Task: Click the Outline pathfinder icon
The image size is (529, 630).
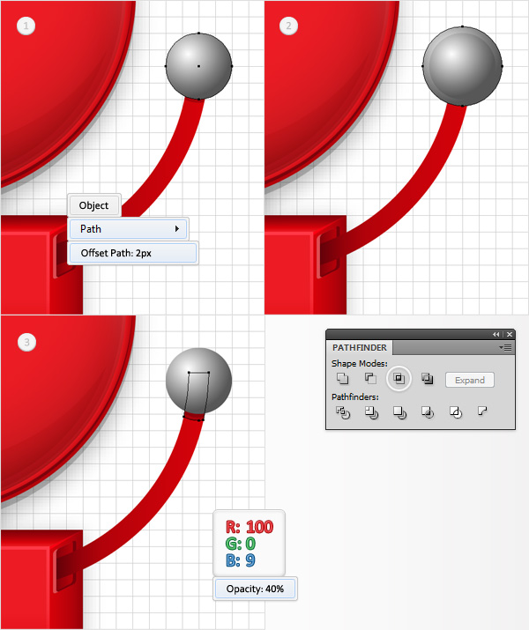Action: (456, 412)
